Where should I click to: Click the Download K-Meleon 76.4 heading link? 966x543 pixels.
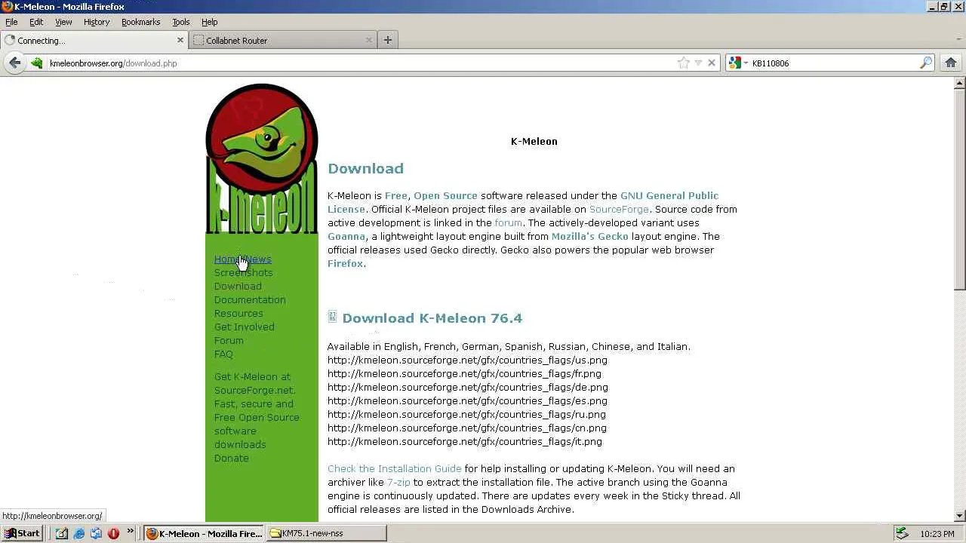[432, 318]
